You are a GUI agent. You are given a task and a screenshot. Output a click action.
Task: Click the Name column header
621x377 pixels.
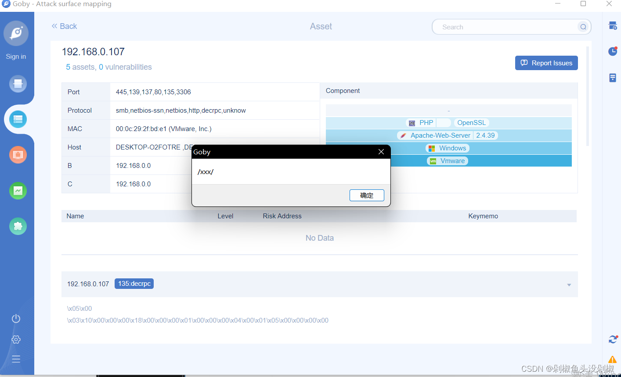[x=75, y=216]
